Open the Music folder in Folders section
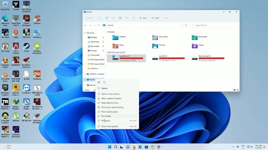The width and height of the screenshot is (268, 150). [118, 46]
